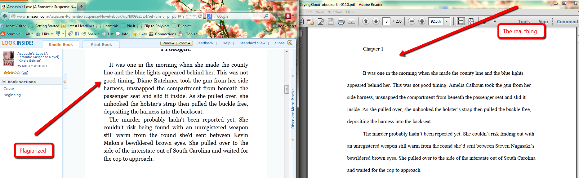Viewport: 579px width, 178px height.
Task: Collapse the Book sections list
Action: coord(4,82)
